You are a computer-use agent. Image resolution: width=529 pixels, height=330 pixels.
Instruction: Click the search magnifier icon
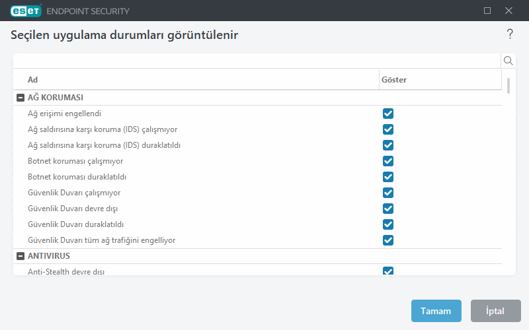[x=509, y=61]
